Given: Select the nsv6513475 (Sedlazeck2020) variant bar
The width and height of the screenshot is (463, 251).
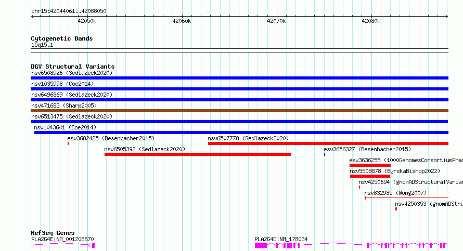Looking at the screenshot, I should click(x=239, y=122).
